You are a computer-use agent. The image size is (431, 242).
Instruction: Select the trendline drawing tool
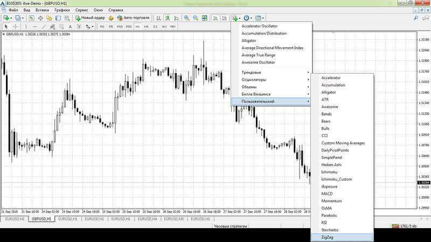click(x=44, y=26)
